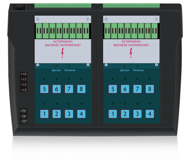This screenshot has height=162, width=190.
Task: Click the left green terminal block on top
Action: coord(63,6)
